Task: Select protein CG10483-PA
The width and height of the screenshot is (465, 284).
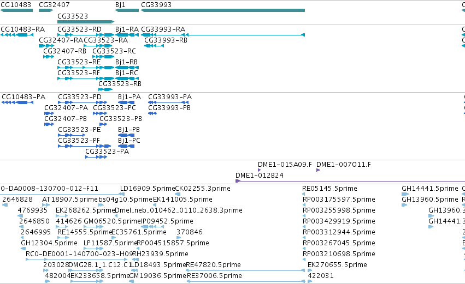Action: [23, 97]
